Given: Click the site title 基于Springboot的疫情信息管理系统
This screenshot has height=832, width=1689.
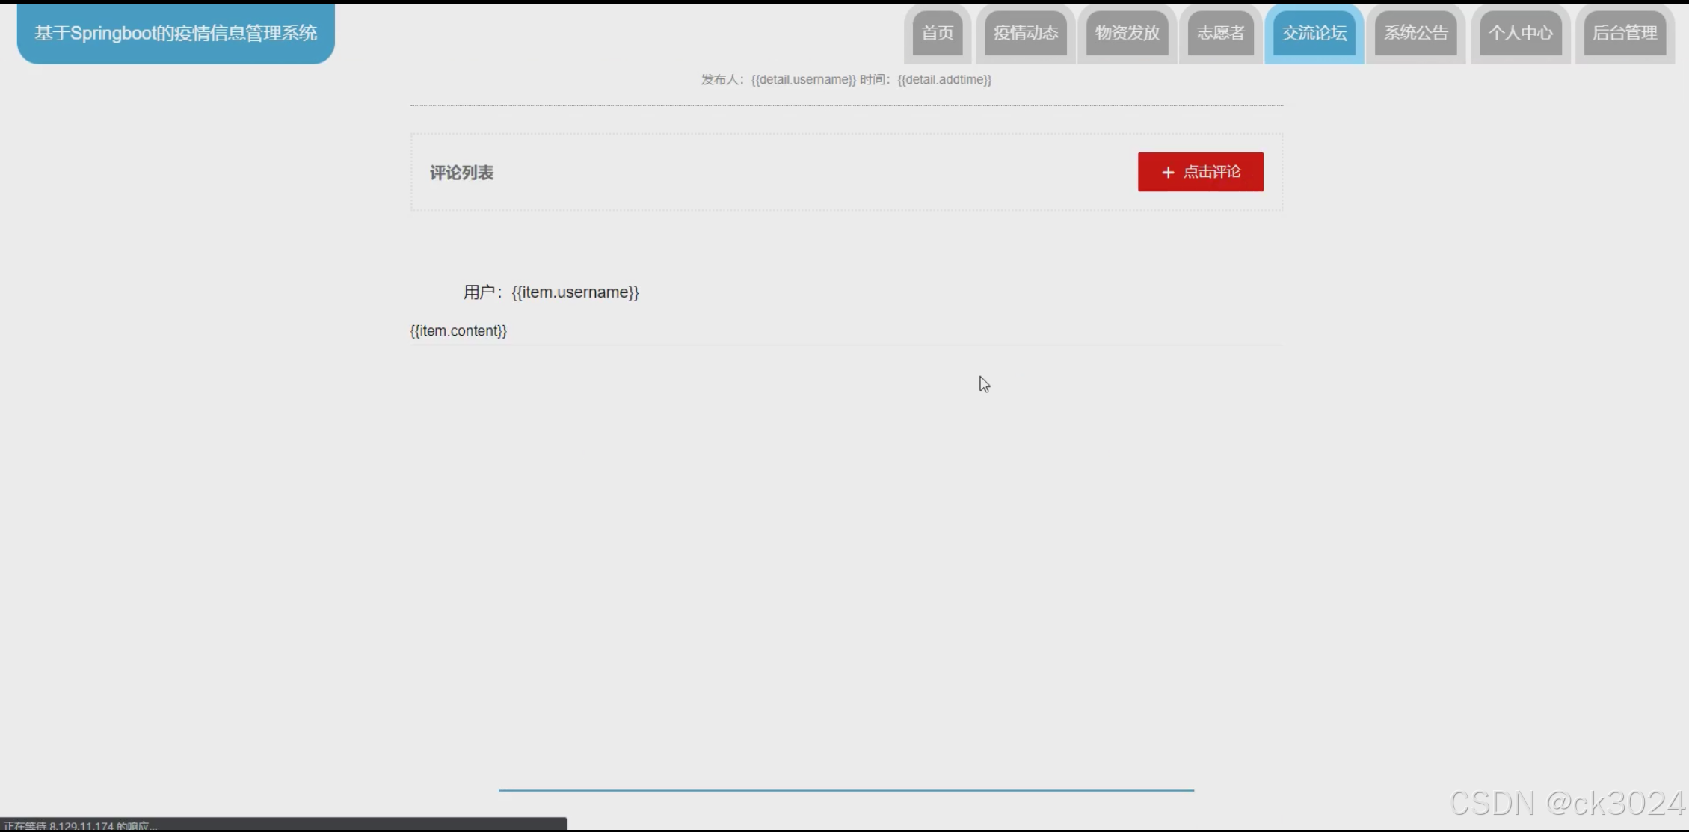Looking at the screenshot, I should point(176,34).
